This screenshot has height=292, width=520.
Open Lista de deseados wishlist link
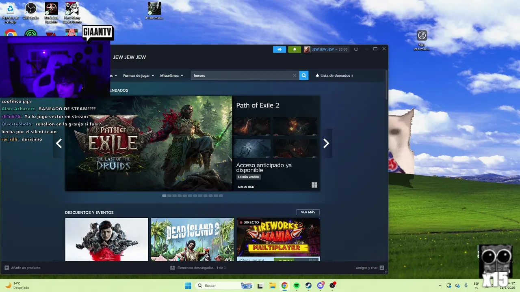click(334, 75)
